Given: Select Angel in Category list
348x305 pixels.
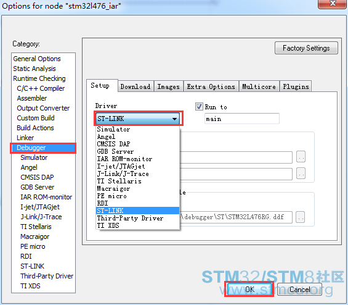Looking at the screenshot, I should 29,167.
